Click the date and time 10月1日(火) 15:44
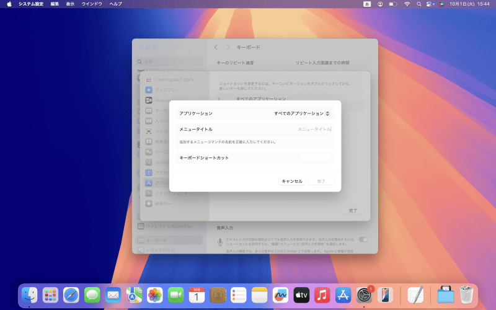496x310 pixels. pyautogui.click(x=470, y=4)
